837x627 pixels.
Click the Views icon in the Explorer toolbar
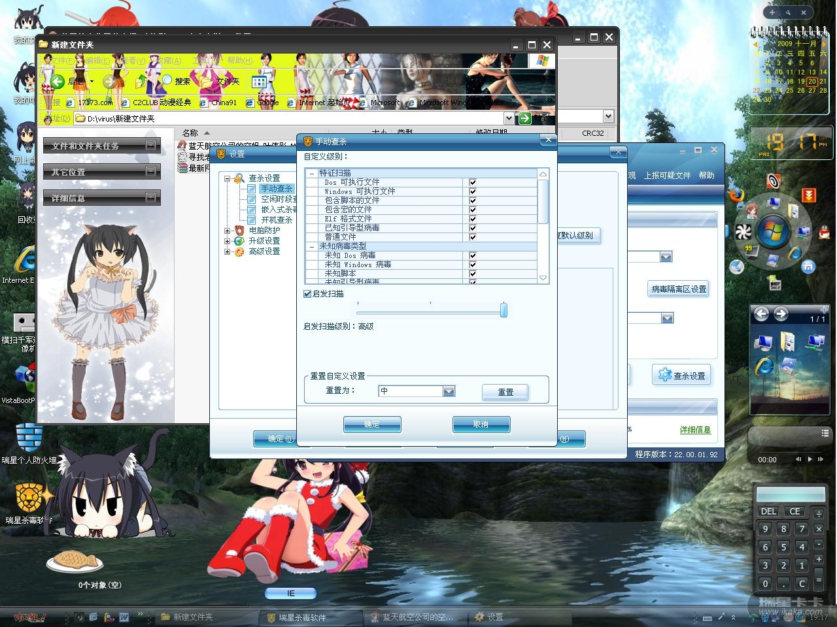pos(260,82)
